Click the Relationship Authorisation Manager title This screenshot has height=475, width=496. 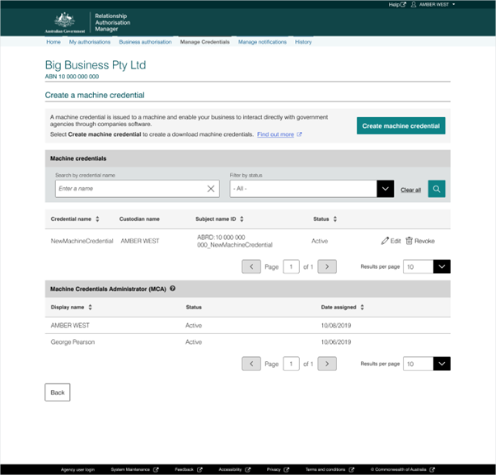(x=112, y=22)
